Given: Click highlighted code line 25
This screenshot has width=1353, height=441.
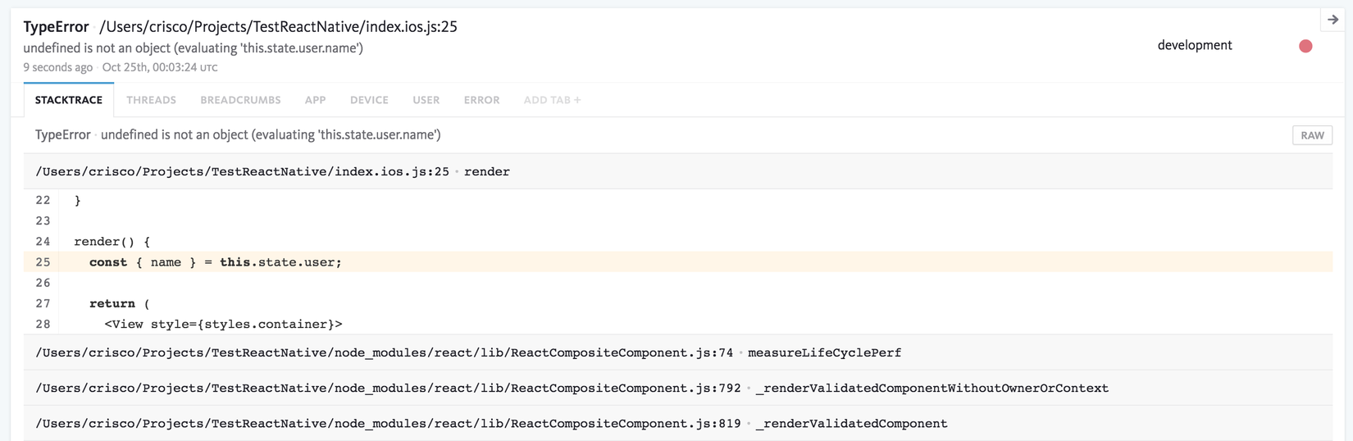Looking at the screenshot, I should pyautogui.click(x=678, y=262).
